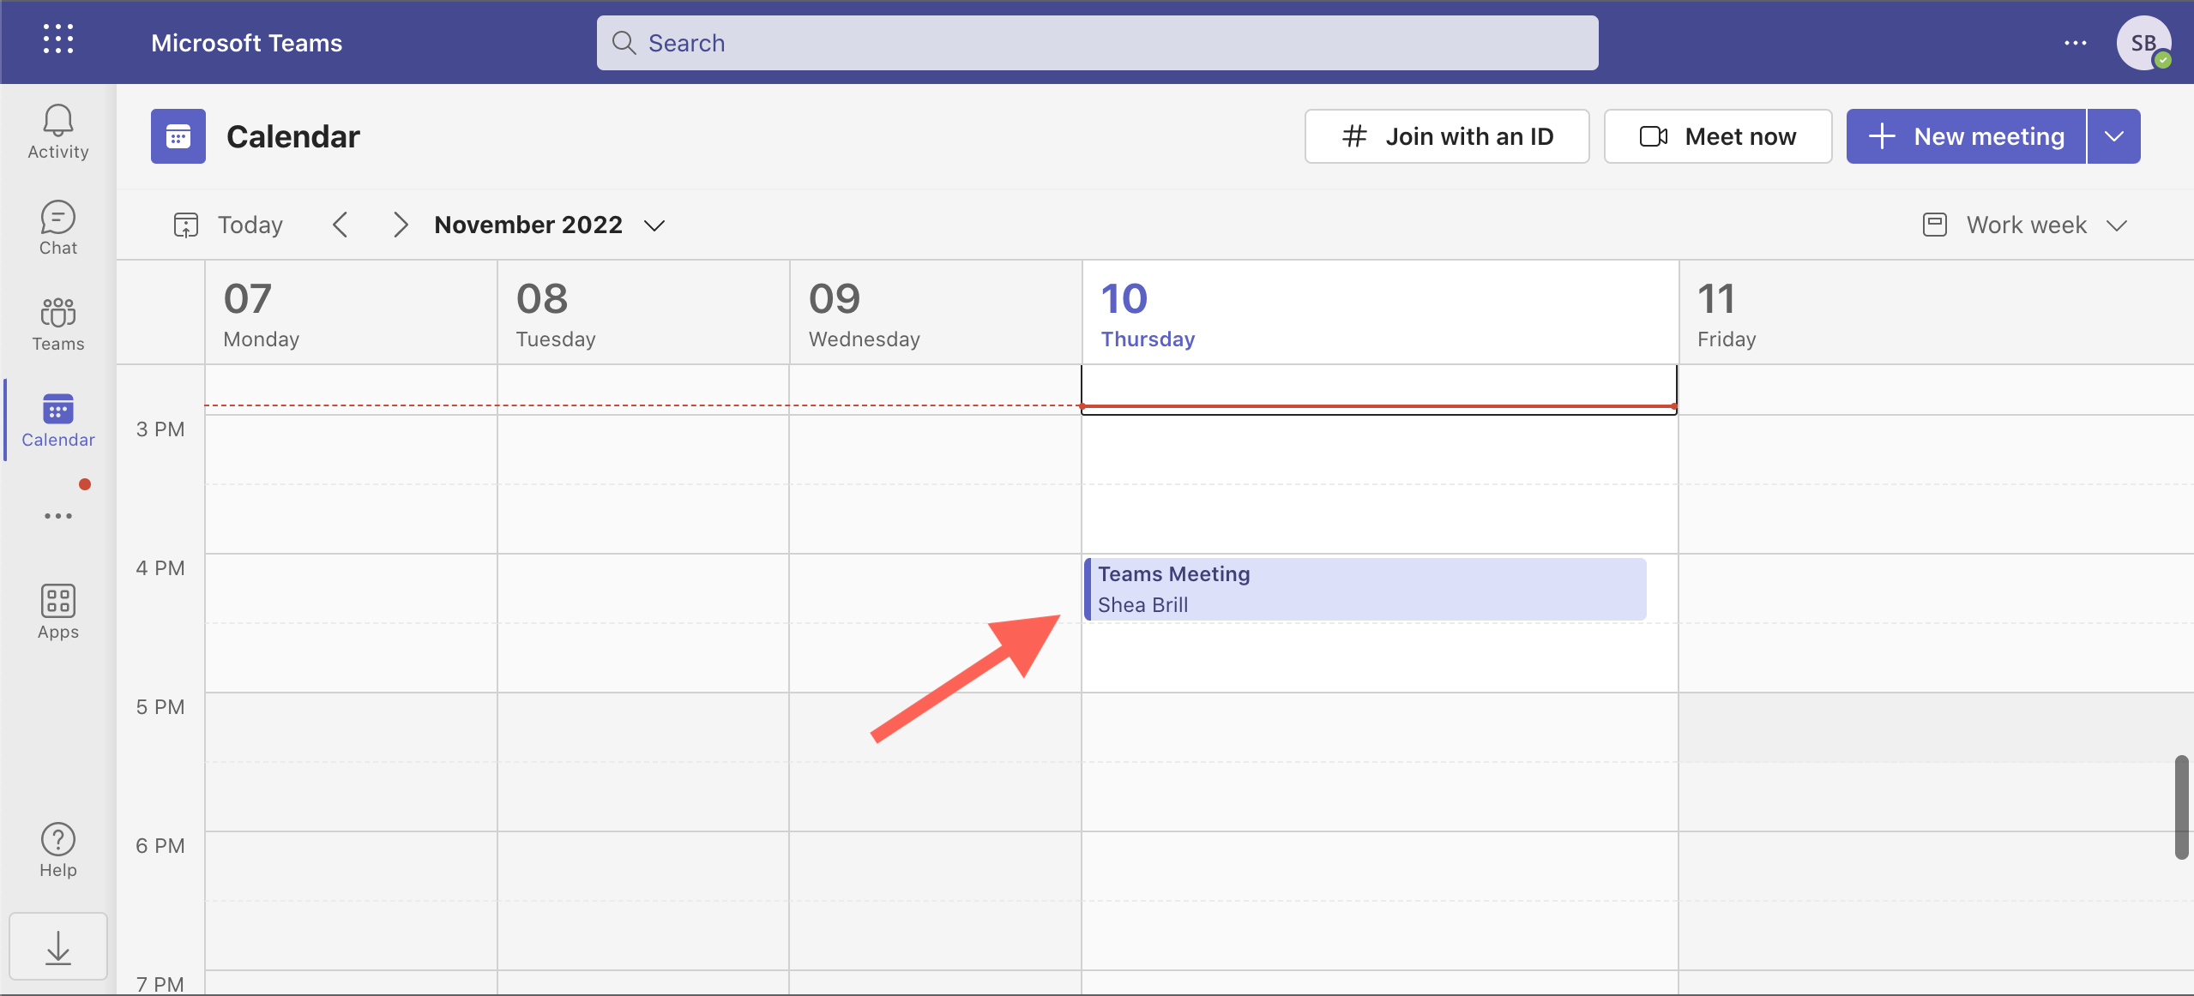
Task: Click the Today calendar icon
Action: click(x=186, y=225)
